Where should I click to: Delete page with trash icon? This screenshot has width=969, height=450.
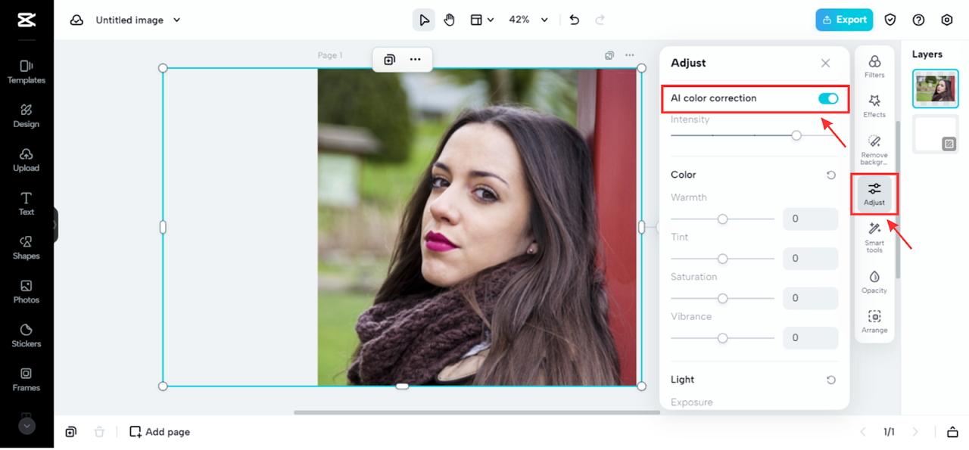pyautogui.click(x=99, y=432)
